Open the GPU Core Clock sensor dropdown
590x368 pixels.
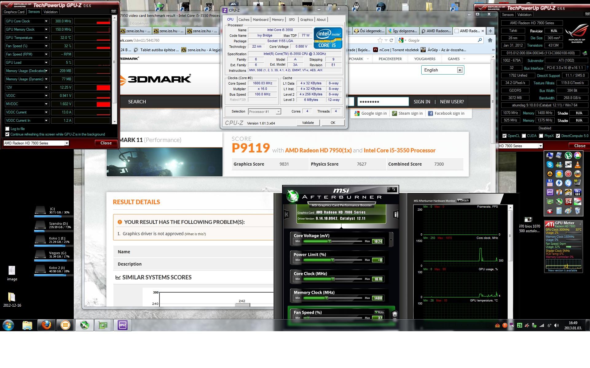tap(46, 21)
